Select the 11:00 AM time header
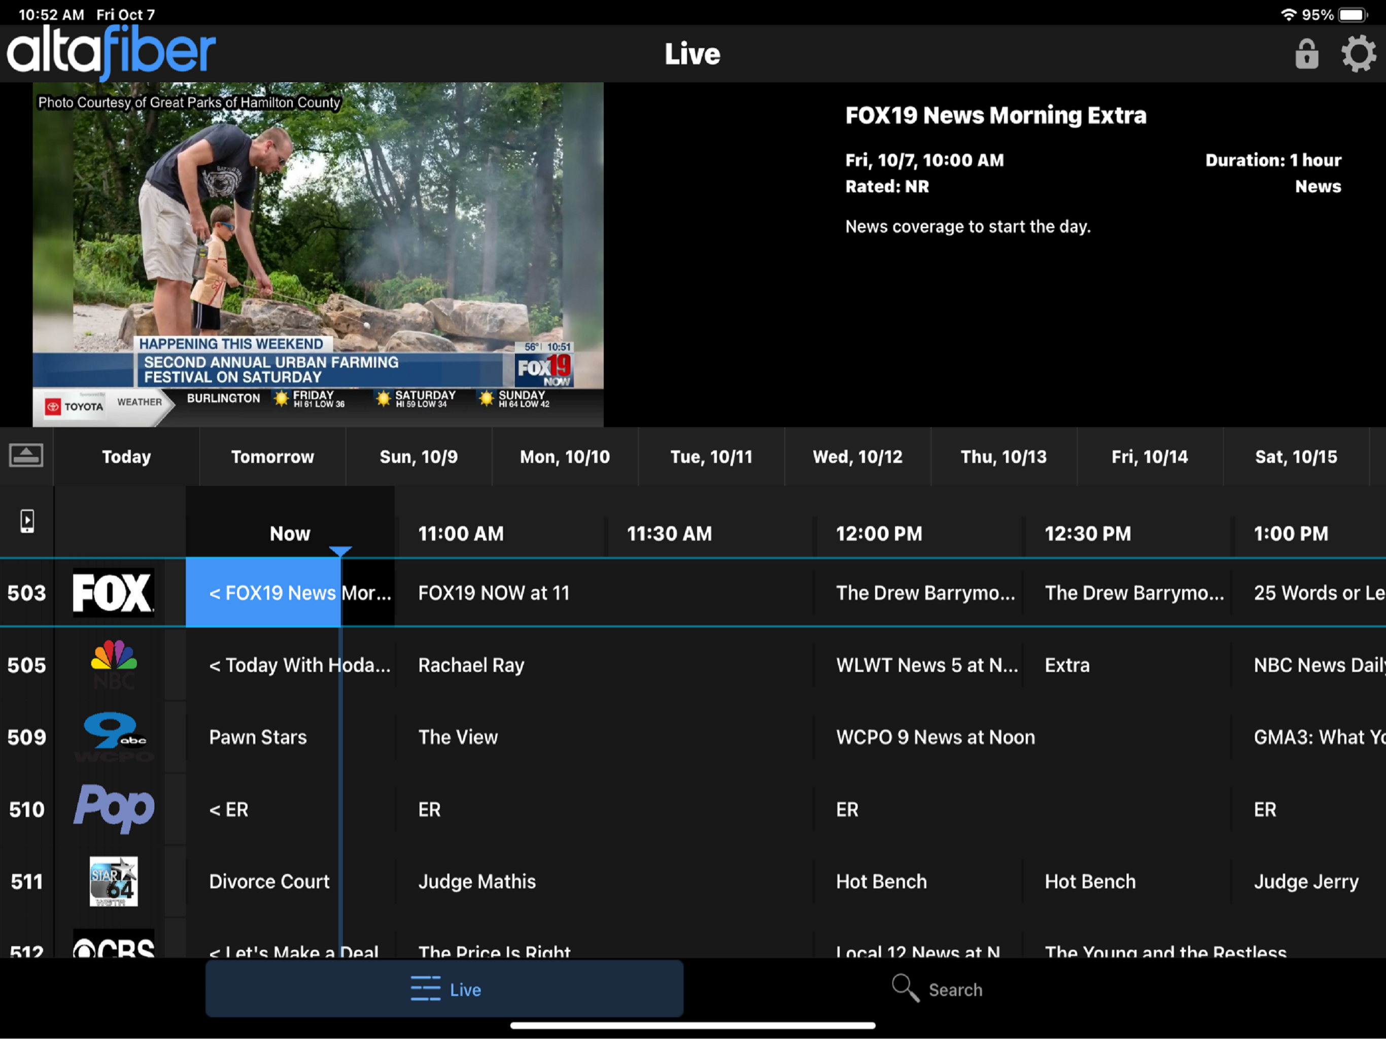Image resolution: width=1386 pixels, height=1039 pixels. click(x=461, y=533)
